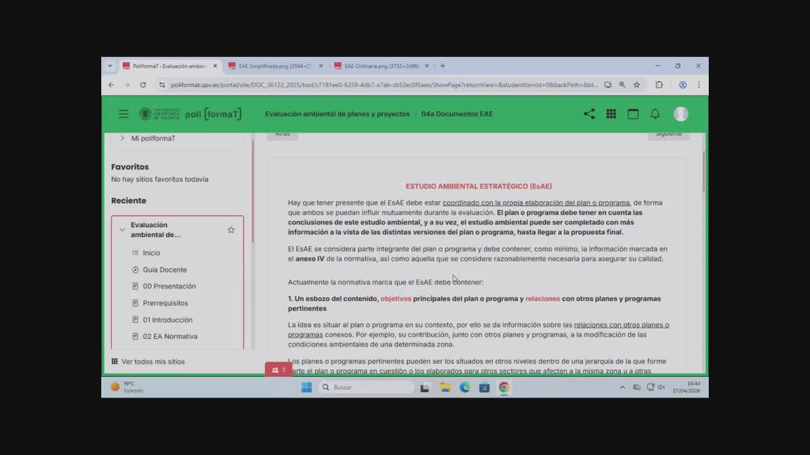Image resolution: width=810 pixels, height=455 pixels.
Task: Open Microsoft Store from taskbar
Action: coord(484,387)
